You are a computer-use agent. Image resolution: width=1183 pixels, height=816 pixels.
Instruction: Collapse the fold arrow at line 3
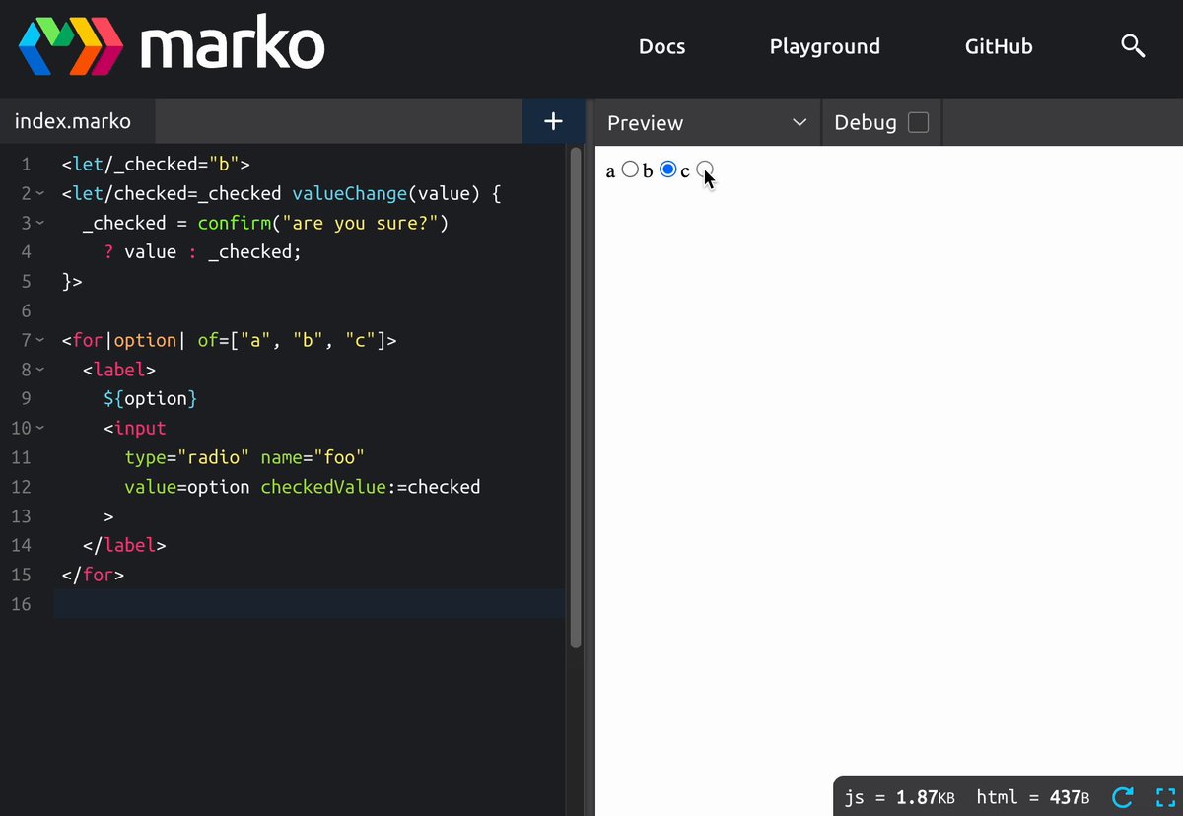click(40, 224)
